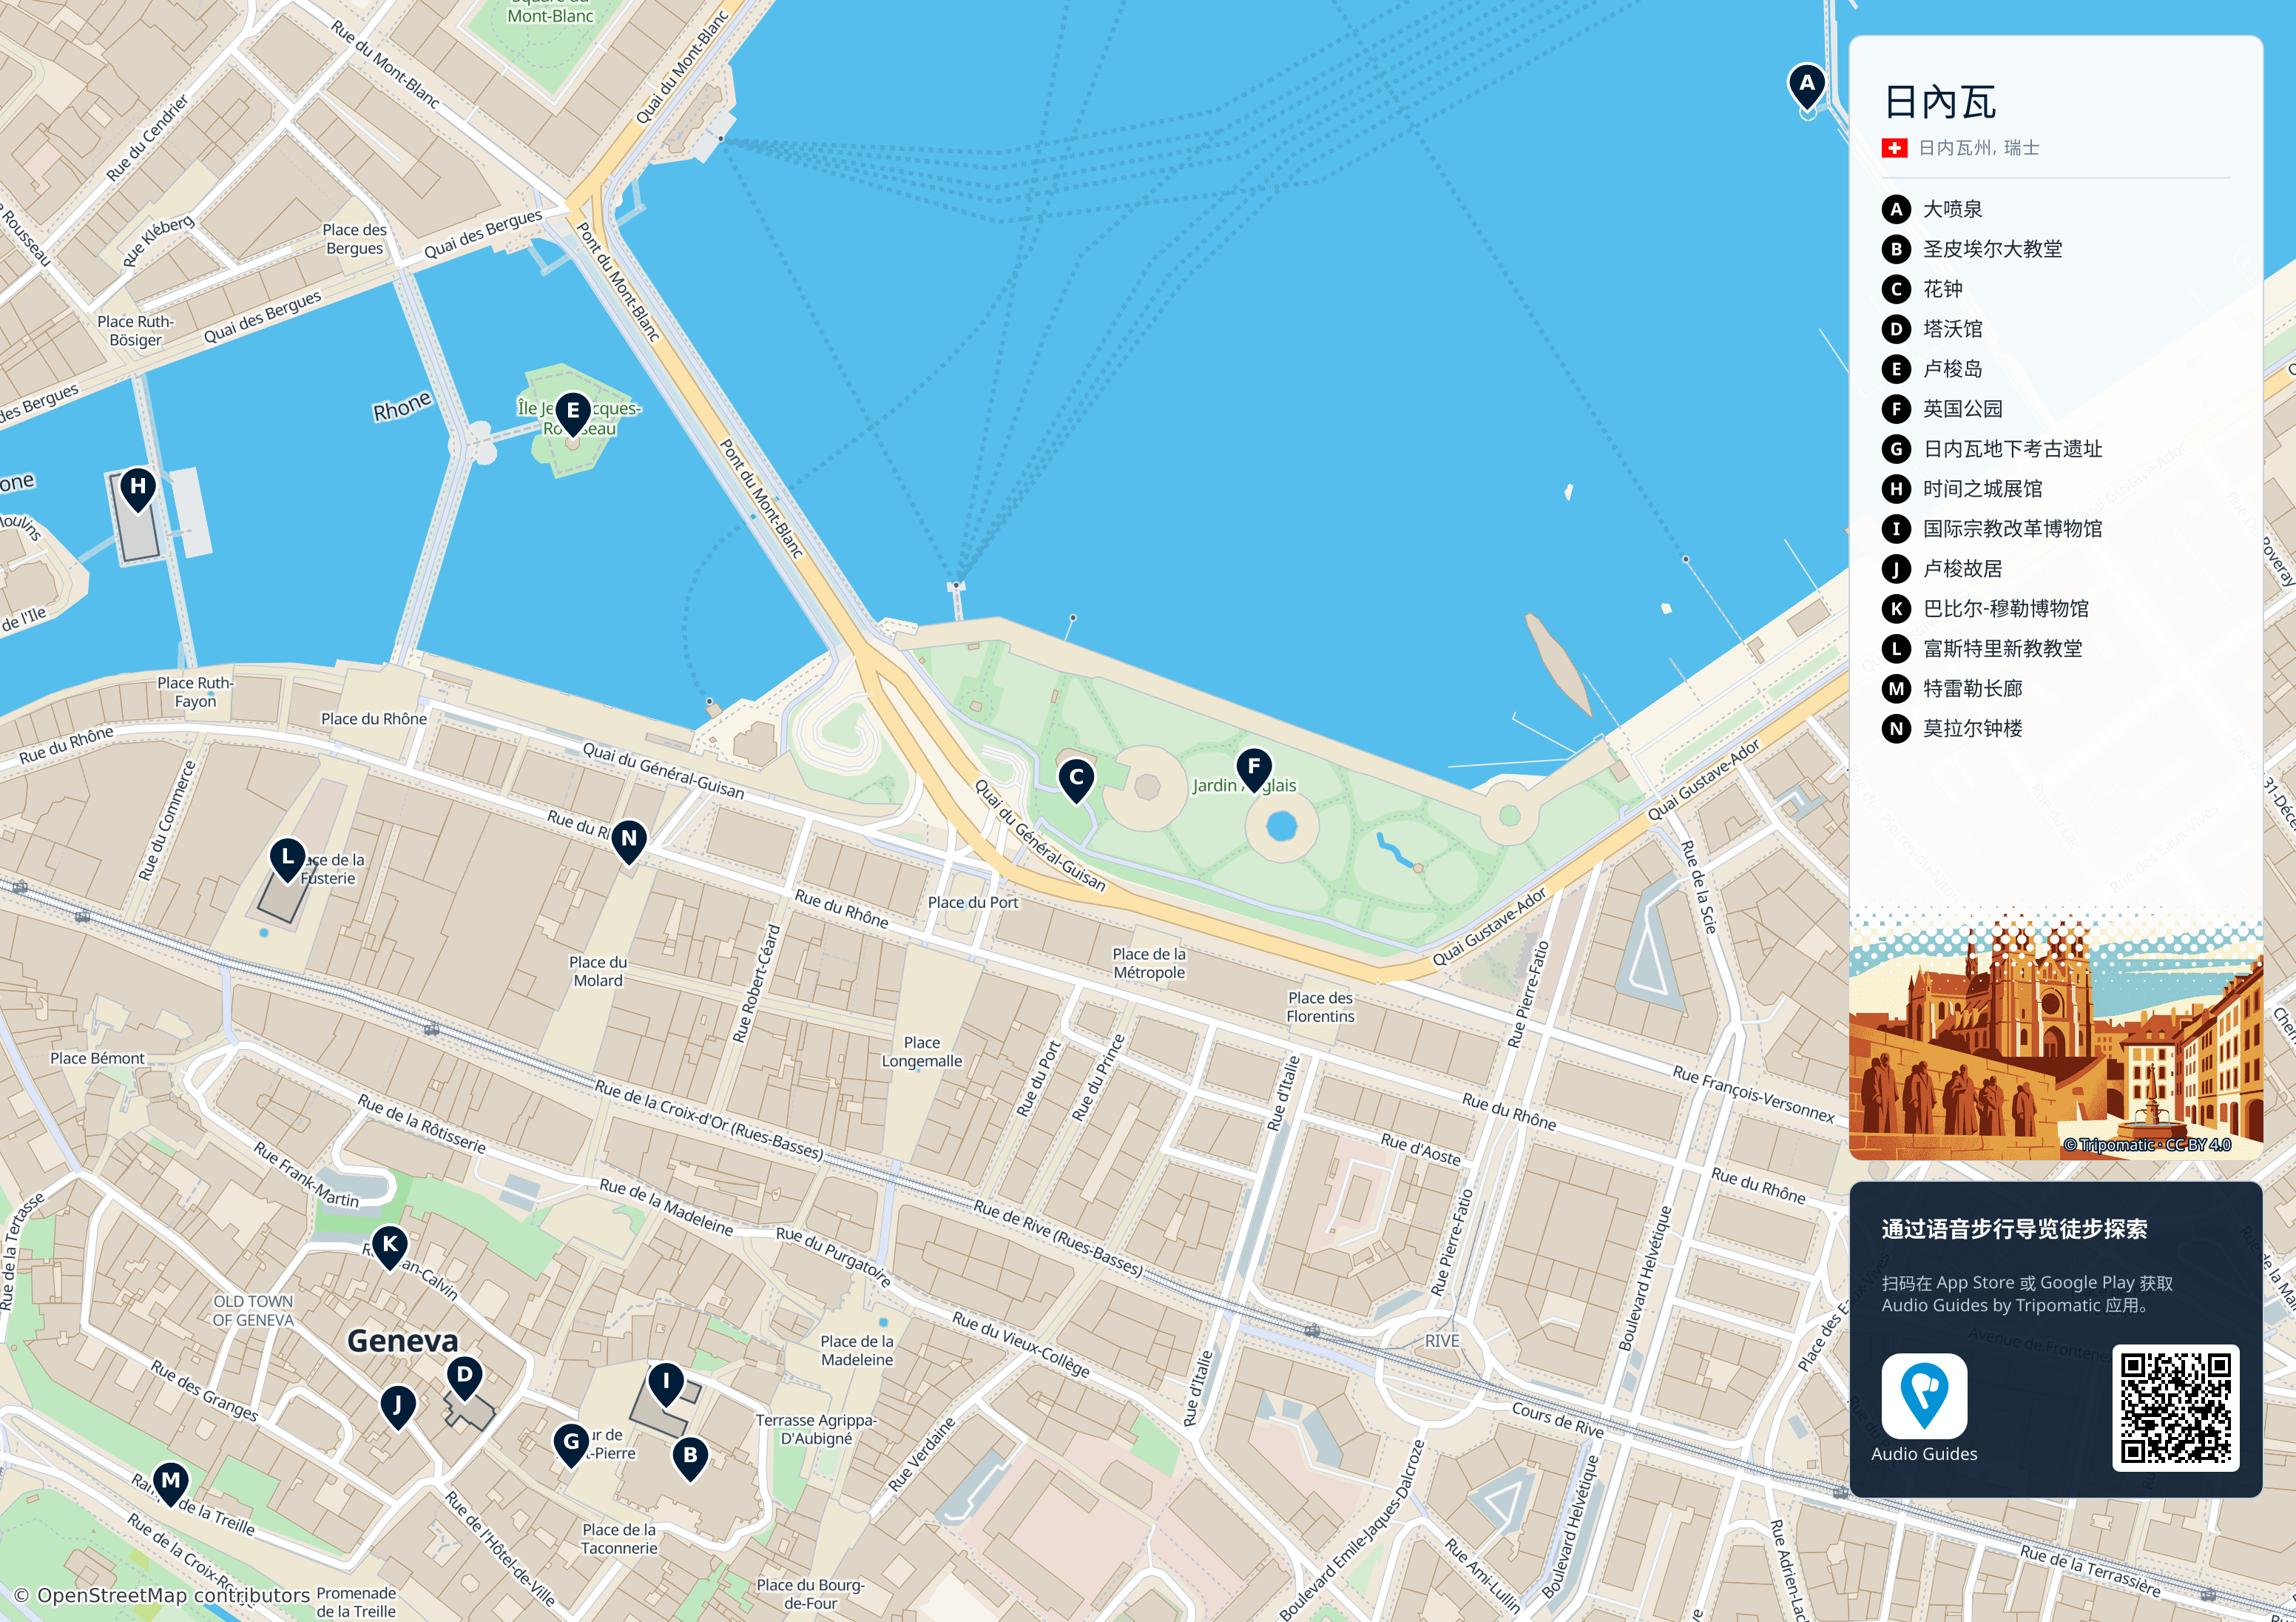Click legend badge A for 大喷泉
Image resolution: width=2296 pixels, height=1622 pixels.
pos(1896,209)
